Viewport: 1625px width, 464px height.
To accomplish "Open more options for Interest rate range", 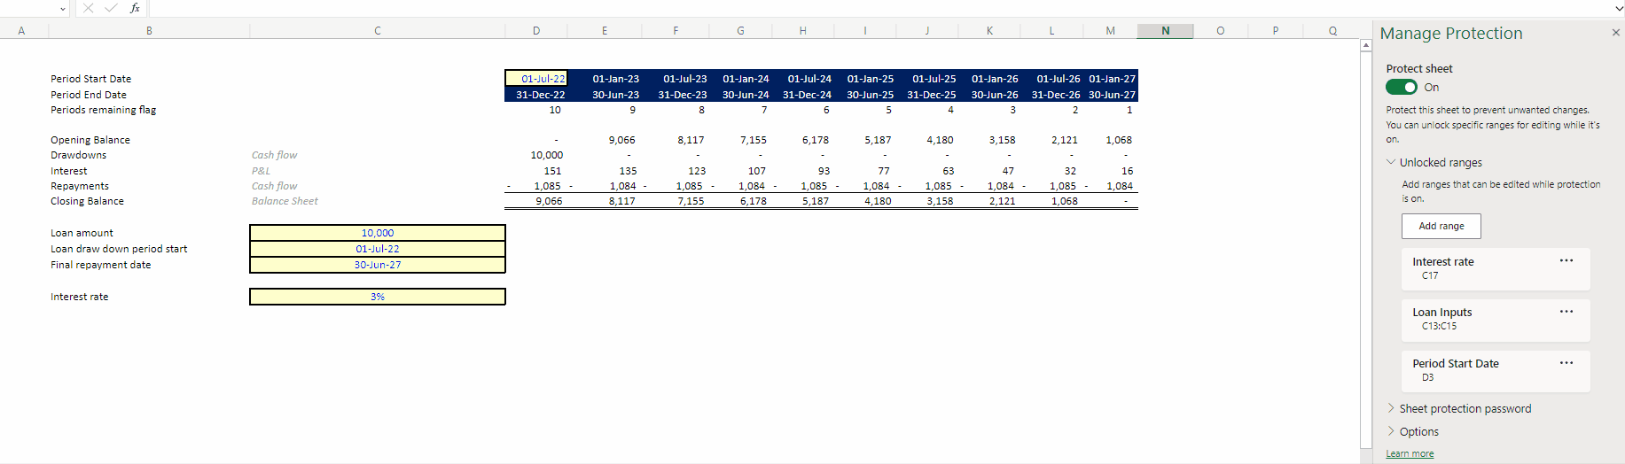I will (1566, 261).
